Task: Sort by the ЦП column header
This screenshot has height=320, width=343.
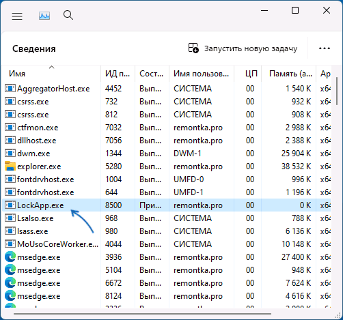Action: click(x=248, y=74)
